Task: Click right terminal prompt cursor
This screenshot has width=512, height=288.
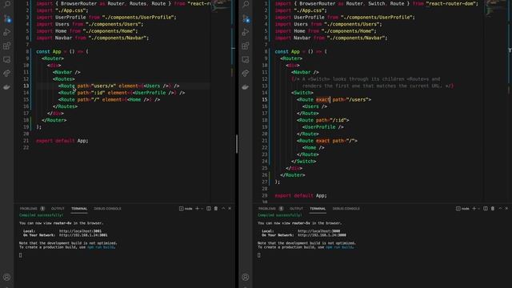Action: pyautogui.click(x=259, y=255)
